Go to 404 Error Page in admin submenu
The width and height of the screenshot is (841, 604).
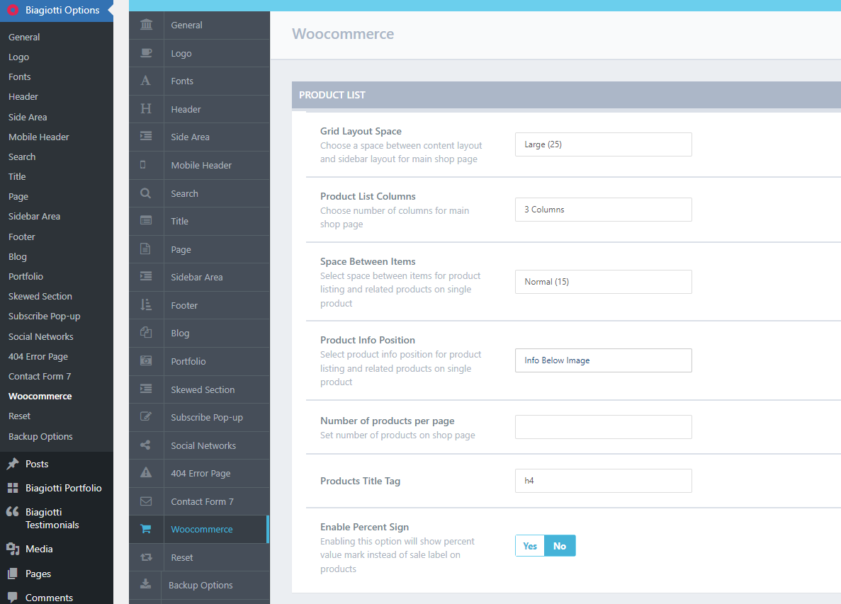point(38,356)
